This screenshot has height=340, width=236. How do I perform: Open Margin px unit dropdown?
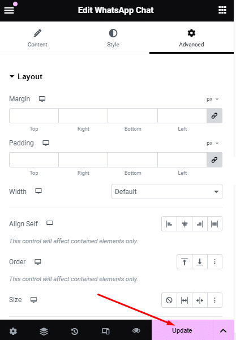click(212, 99)
